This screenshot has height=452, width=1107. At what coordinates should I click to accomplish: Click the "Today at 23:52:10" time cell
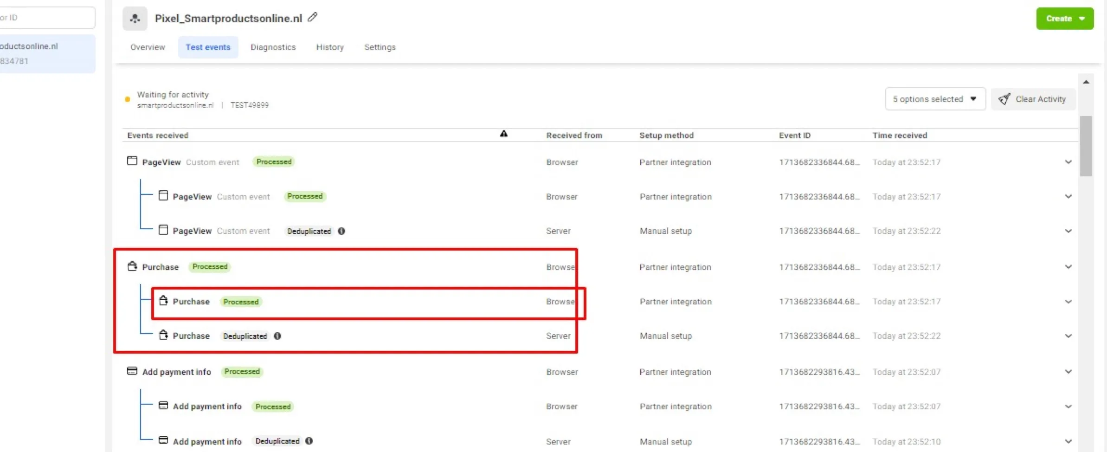click(906, 442)
